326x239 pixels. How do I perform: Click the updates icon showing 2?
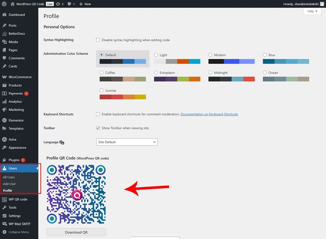click(x=58, y=4)
